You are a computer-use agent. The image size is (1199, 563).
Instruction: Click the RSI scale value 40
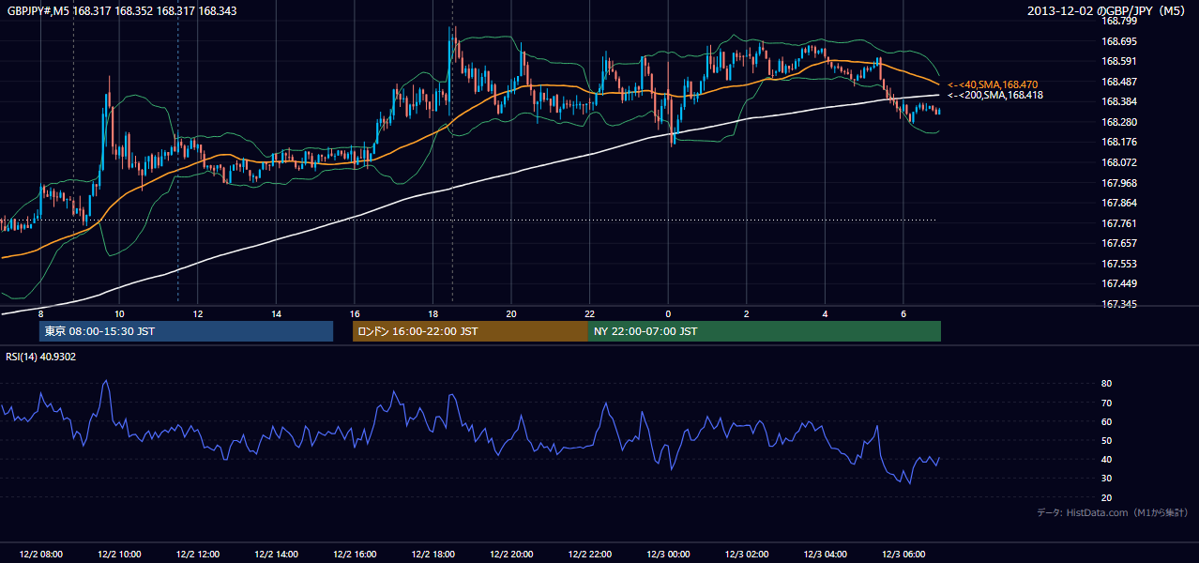click(1107, 460)
